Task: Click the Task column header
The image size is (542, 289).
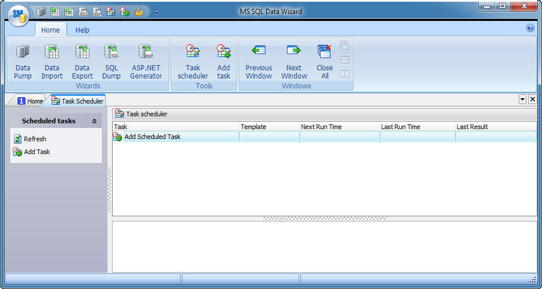Action: click(x=176, y=127)
